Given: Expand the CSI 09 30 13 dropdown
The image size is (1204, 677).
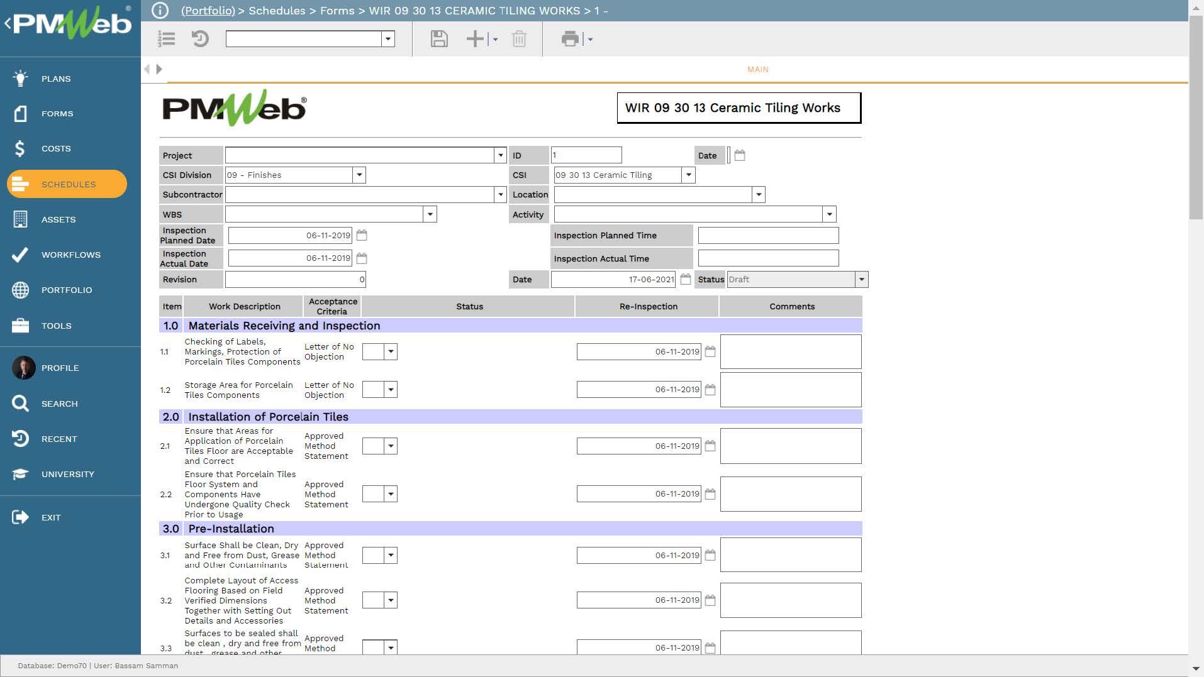Looking at the screenshot, I should click(x=688, y=175).
